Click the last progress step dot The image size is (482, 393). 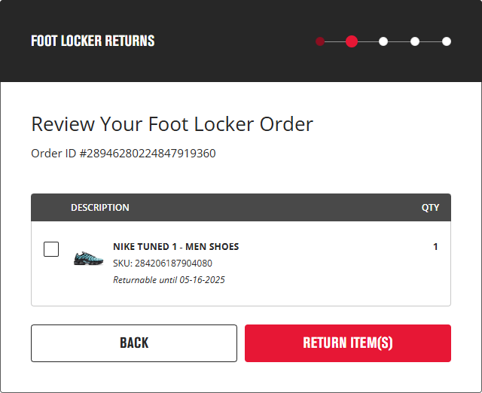point(447,41)
